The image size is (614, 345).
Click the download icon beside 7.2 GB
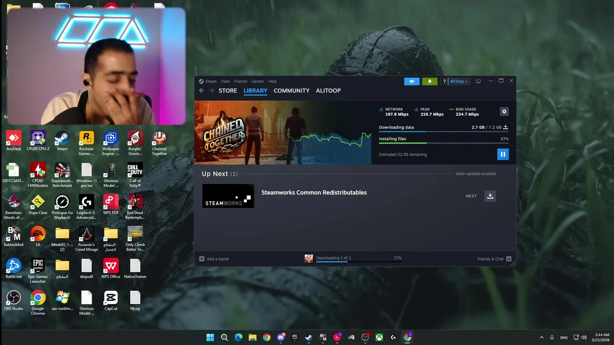click(505, 127)
